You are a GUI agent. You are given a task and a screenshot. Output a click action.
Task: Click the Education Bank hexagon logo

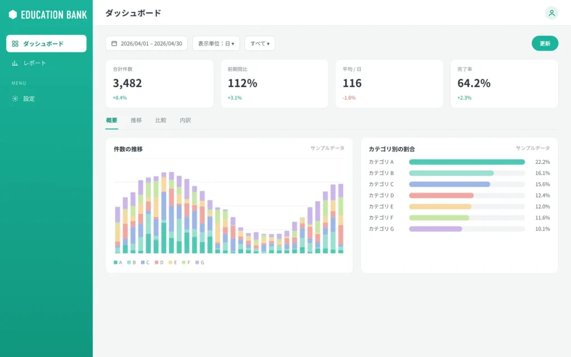[x=13, y=15]
